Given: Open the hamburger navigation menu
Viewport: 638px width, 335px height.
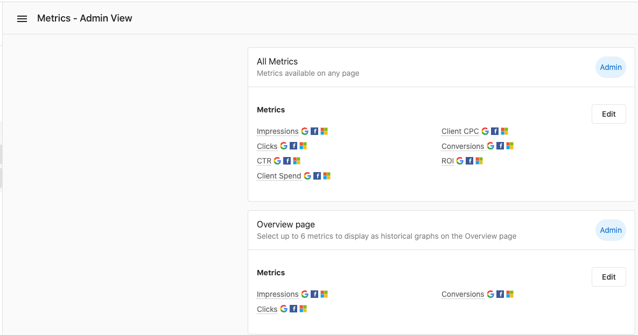Looking at the screenshot, I should (22, 19).
